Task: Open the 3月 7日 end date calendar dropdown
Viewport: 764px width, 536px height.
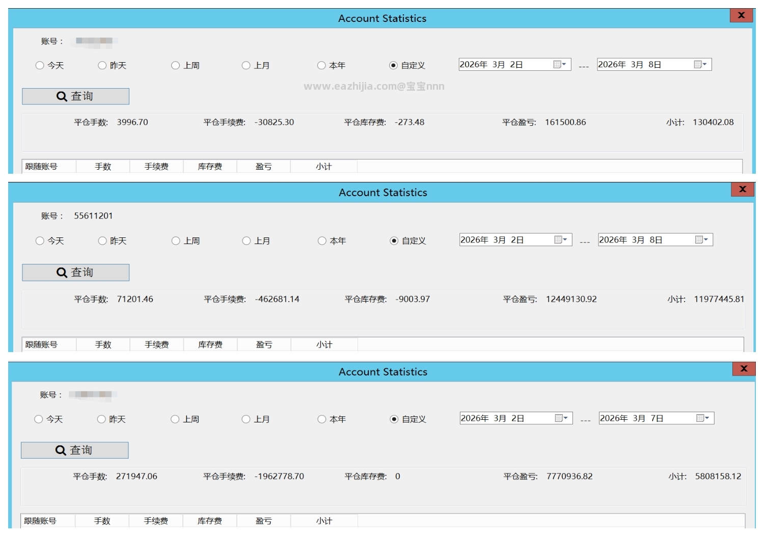Action: [x=703, y=418]
